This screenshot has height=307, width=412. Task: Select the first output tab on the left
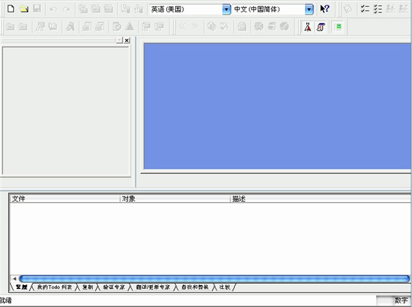pyautogui.click(x=21, y=287)
